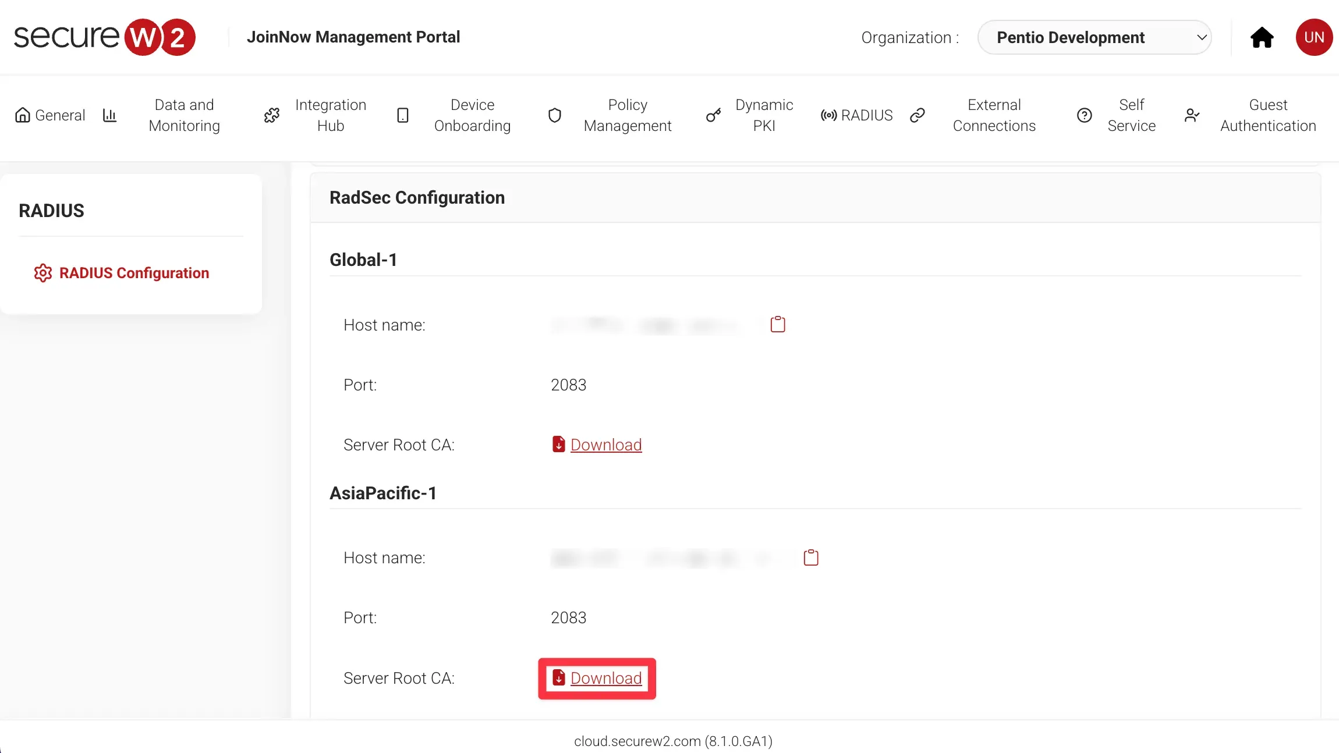Click the home icon in header

pos(1262,38)
